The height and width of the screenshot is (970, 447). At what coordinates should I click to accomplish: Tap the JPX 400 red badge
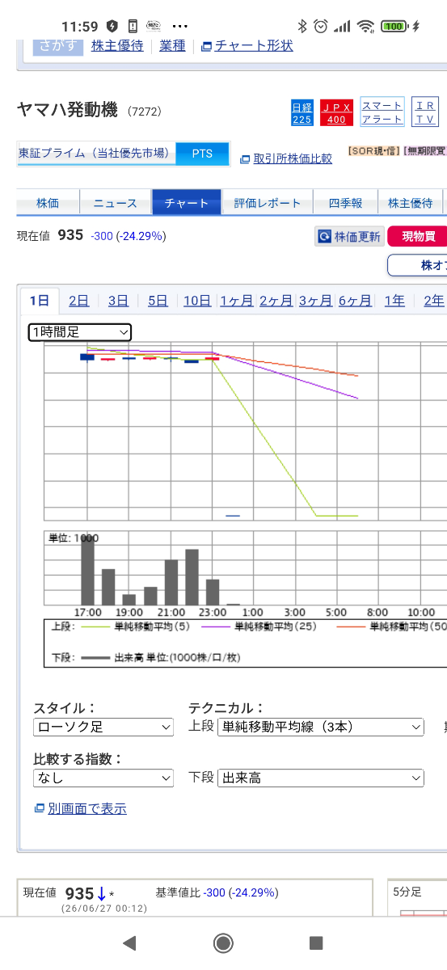tap(336, 112)
